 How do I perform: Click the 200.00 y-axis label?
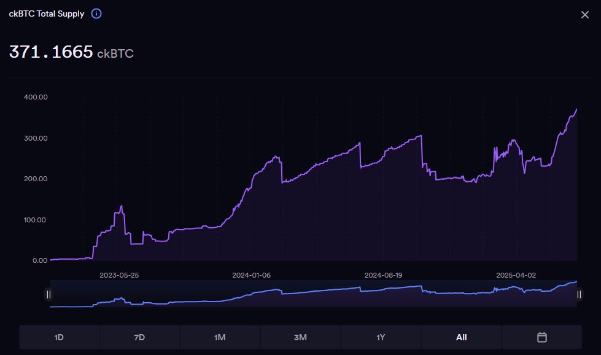coord(36,179)
